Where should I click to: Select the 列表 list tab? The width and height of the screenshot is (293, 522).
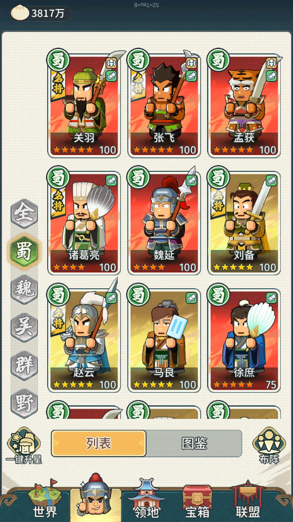[x=99, y=443]
